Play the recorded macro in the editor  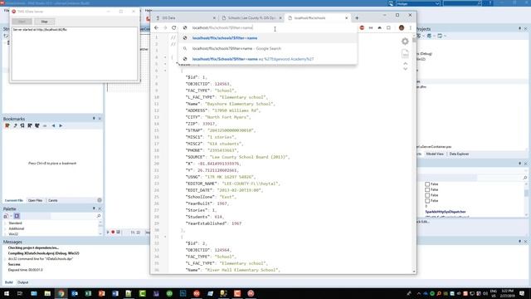click(x=108, y=233)
